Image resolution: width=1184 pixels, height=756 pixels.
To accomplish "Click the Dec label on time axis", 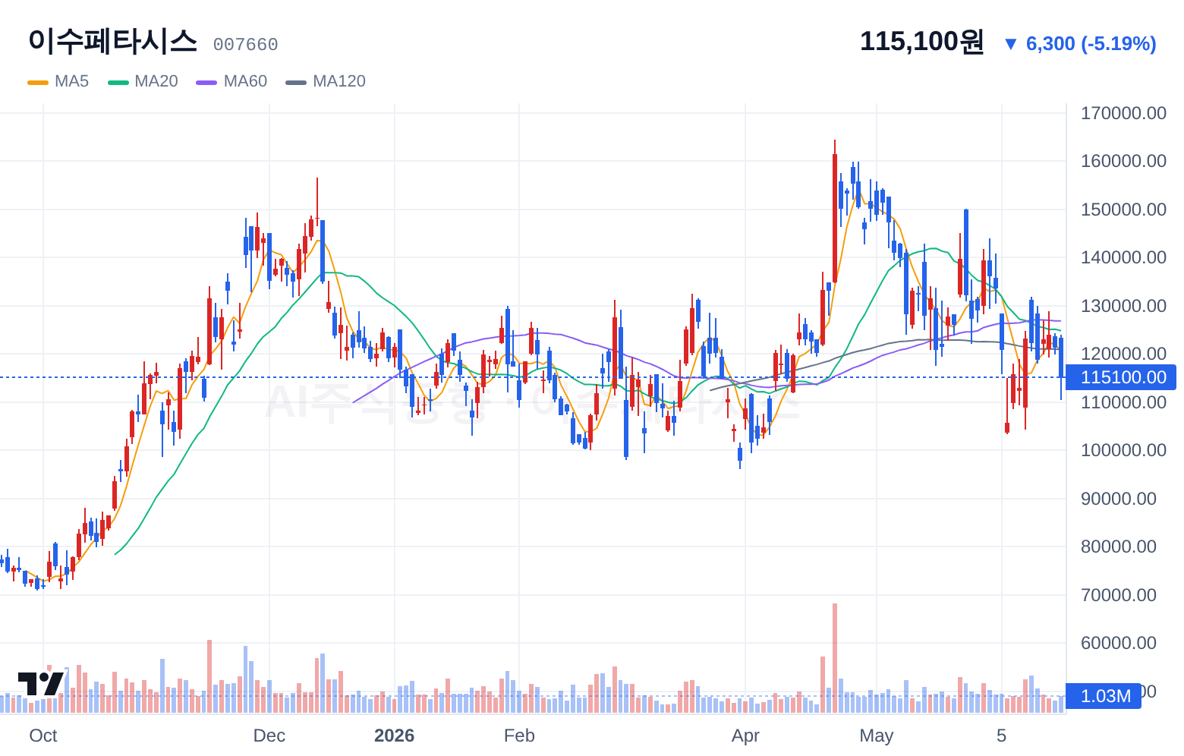I will (x=269, y=736).
